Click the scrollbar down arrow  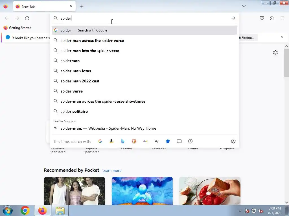click(x=286, y=202)
